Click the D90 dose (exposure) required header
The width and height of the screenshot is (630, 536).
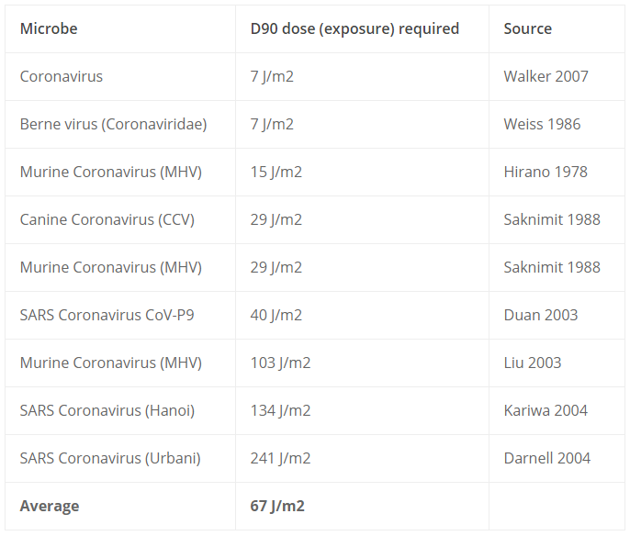(354, 28)
